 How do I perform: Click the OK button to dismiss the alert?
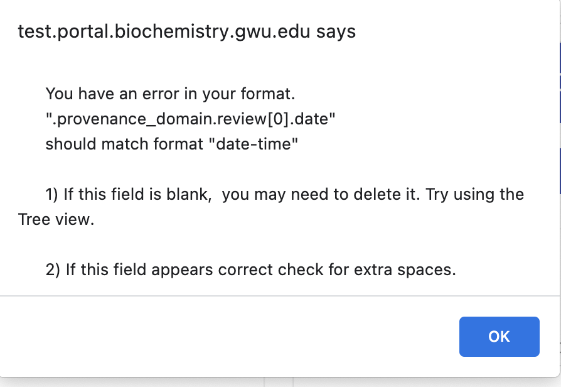tap(499, 337)
